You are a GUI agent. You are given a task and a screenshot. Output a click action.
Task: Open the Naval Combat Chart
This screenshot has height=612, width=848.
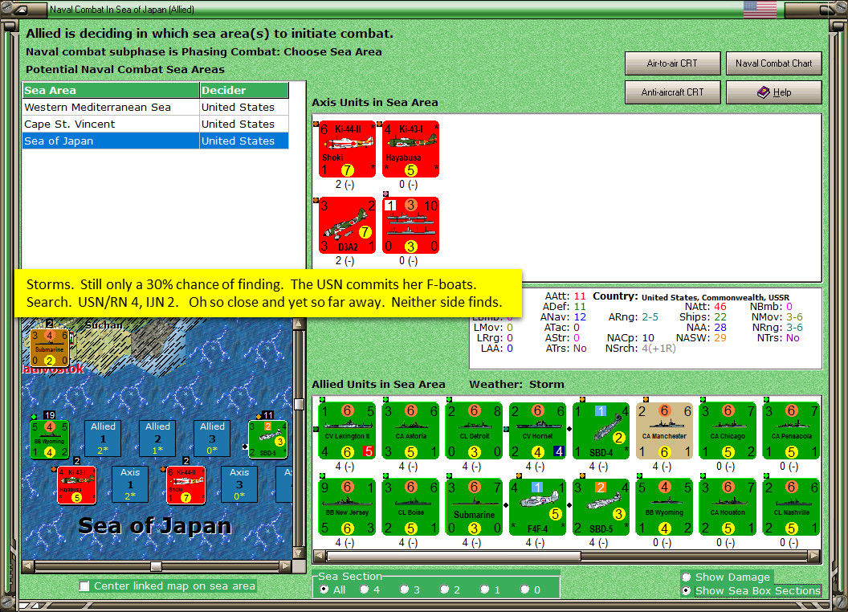[x=774, y=63]
